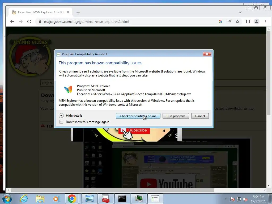This screenshot has height=204, width=272.
Task: Open Action Center flag in tray
Action: point(232,199)
